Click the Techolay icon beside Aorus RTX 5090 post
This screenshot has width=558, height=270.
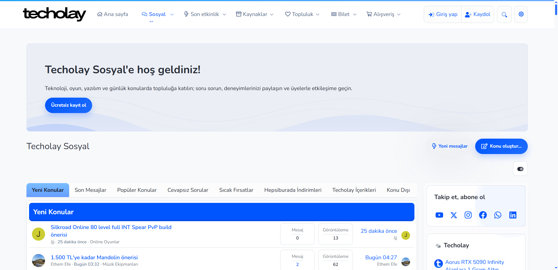point(439,264)
